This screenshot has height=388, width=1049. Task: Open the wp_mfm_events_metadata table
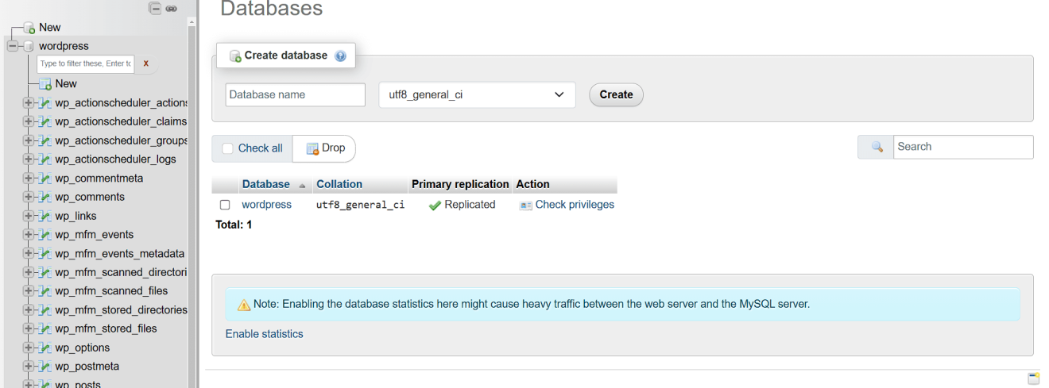point(119,253)
